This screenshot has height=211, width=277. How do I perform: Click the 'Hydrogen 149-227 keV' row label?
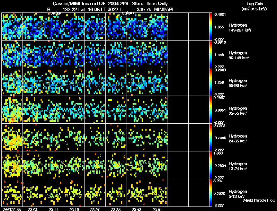(240, 28)
